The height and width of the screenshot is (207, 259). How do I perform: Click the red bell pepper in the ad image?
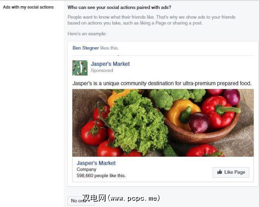pyautogui.click(x=219, y=113)
